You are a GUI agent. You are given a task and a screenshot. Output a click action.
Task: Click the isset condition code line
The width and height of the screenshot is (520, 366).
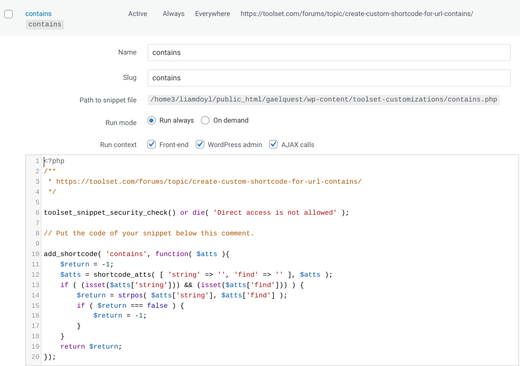tap(182, 285)
